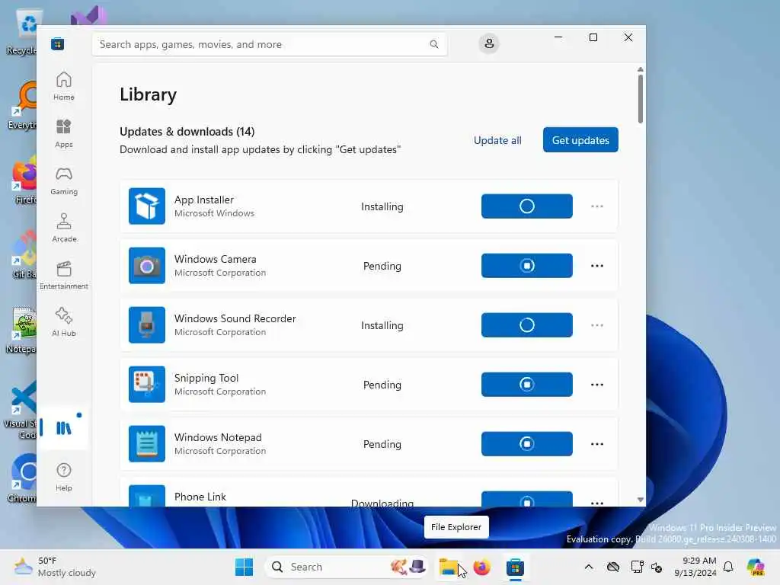The width and height of the screenshot is (780, 585).
Task: Show hidden system tray icons
Action: (589, 567)
